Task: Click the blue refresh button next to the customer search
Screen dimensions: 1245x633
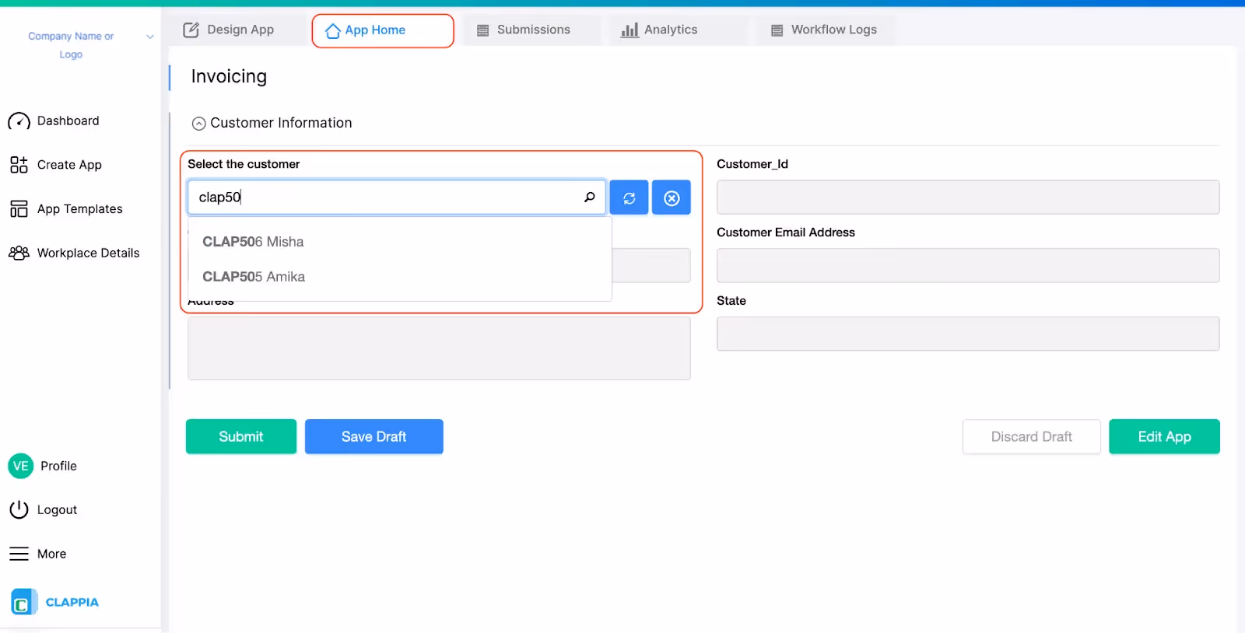Action: click(x=629, y=198)
